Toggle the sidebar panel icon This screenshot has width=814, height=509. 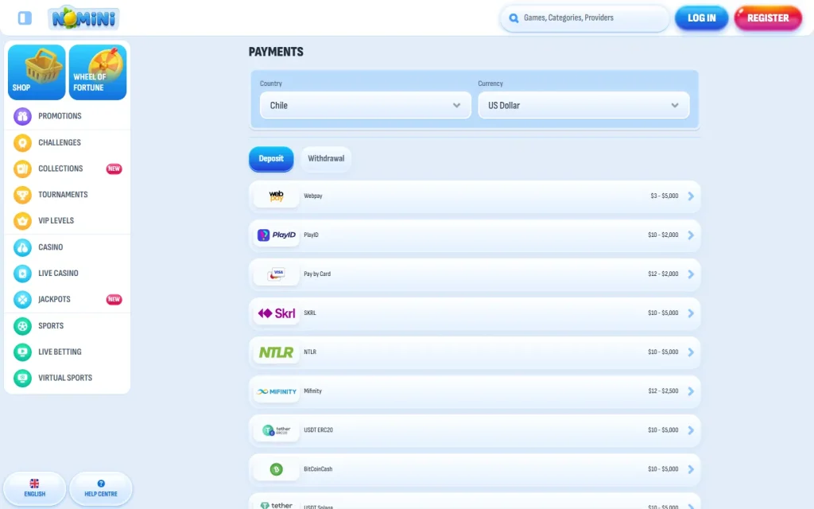pos(25,18)
